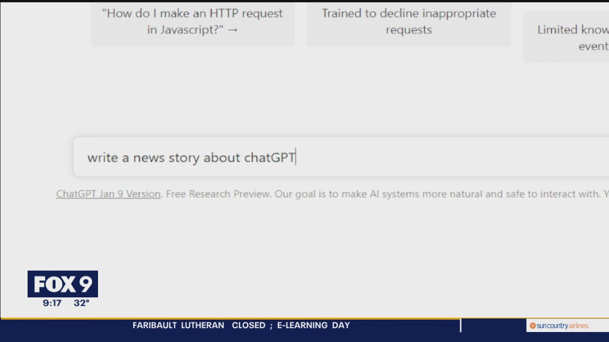The width and height of the screenshot is (609, 342).
Task: Click the white divider bar in the ticker
Action: click(x=460, y=325)
